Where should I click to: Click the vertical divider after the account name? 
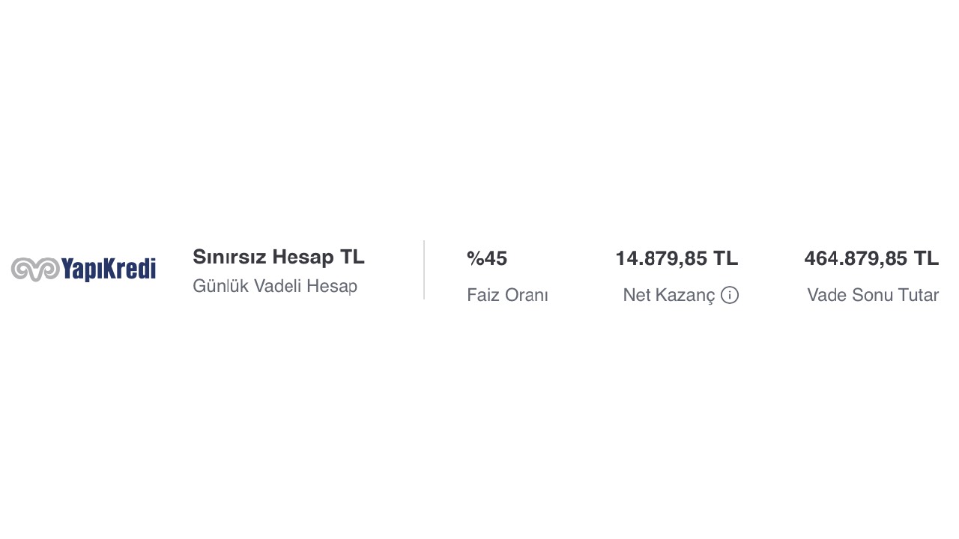point(424,269)
